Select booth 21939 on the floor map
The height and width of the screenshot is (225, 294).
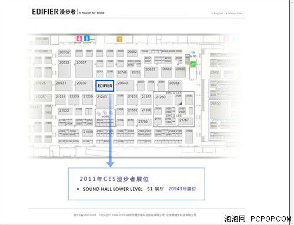(88, 133)
